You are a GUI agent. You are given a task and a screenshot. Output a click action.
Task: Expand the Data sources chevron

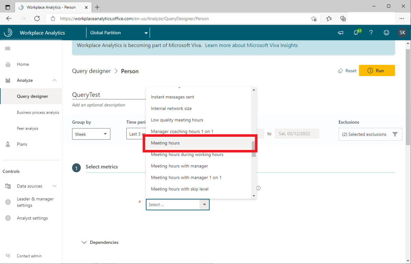[x=54, y=186]
